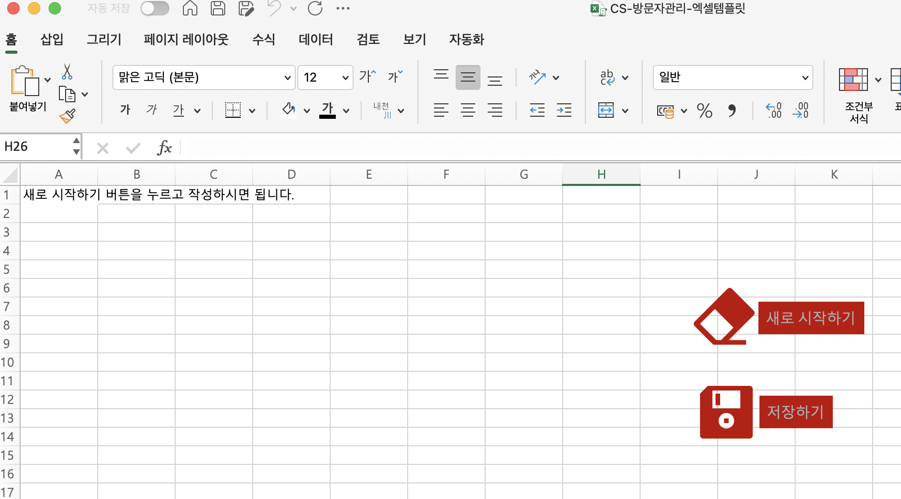Image resolution: width=901 pixels, height=499 pixels.
Task: Expand the font color dropdown arrow
Action: [x=346, y=111]
